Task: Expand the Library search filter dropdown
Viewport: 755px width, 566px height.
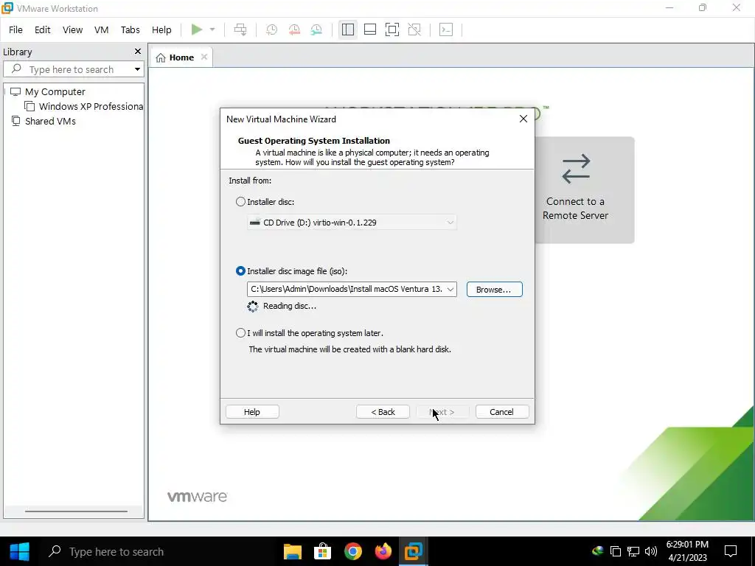Action: click(x=137, y=69)
